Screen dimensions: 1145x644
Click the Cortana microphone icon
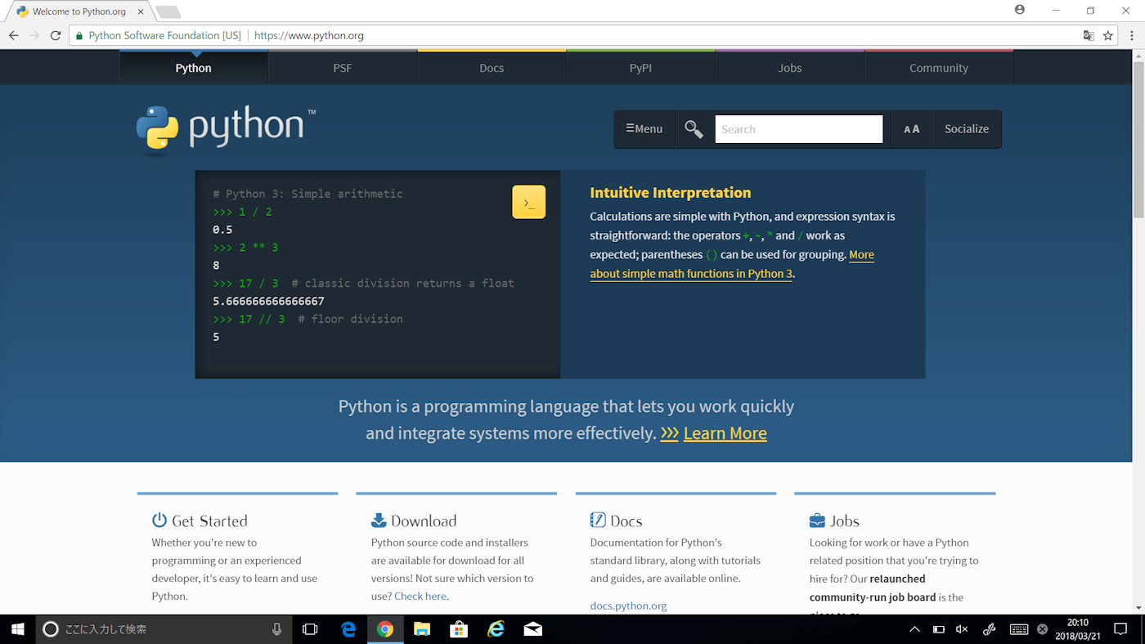click(276, 629)
